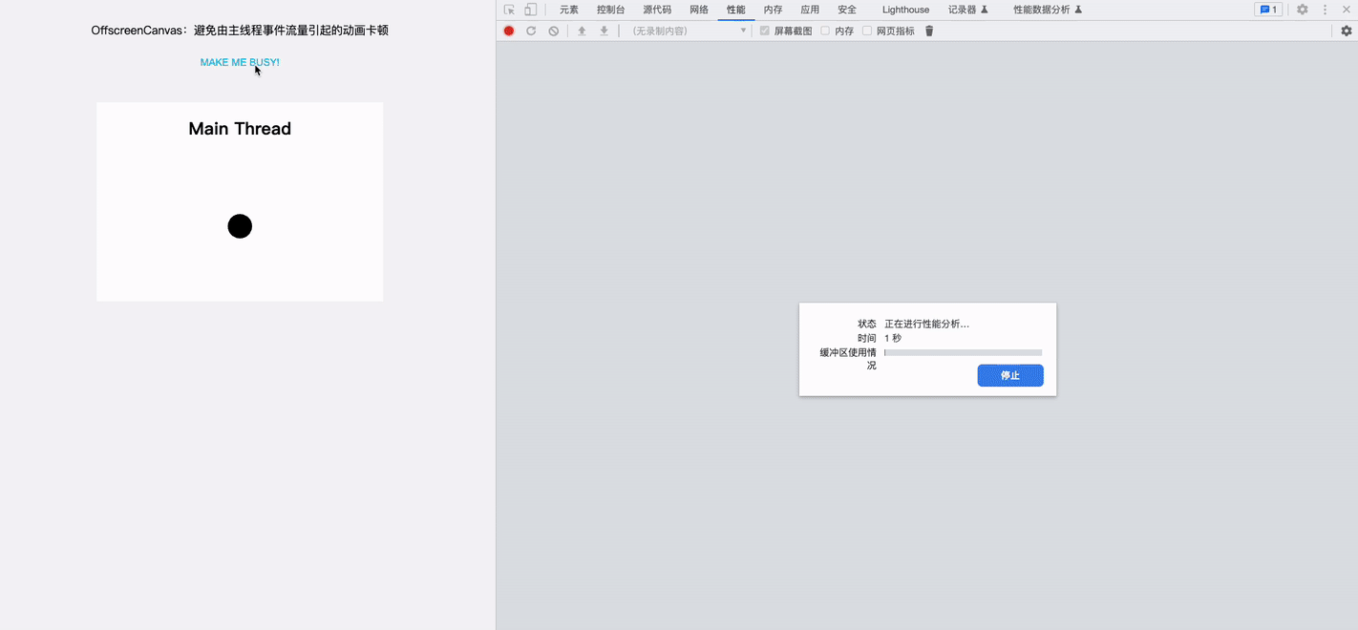
Task: Click the load profile upload icon
Action: pos(581,30)
